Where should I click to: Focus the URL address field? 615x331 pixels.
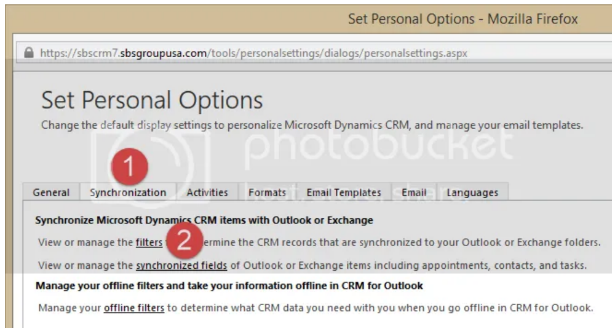coord(314,52)
